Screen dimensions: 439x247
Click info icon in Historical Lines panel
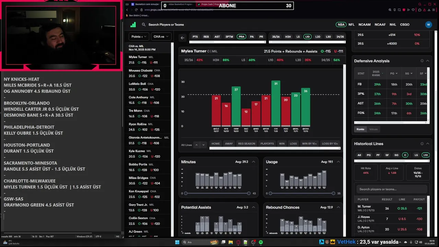422,144
